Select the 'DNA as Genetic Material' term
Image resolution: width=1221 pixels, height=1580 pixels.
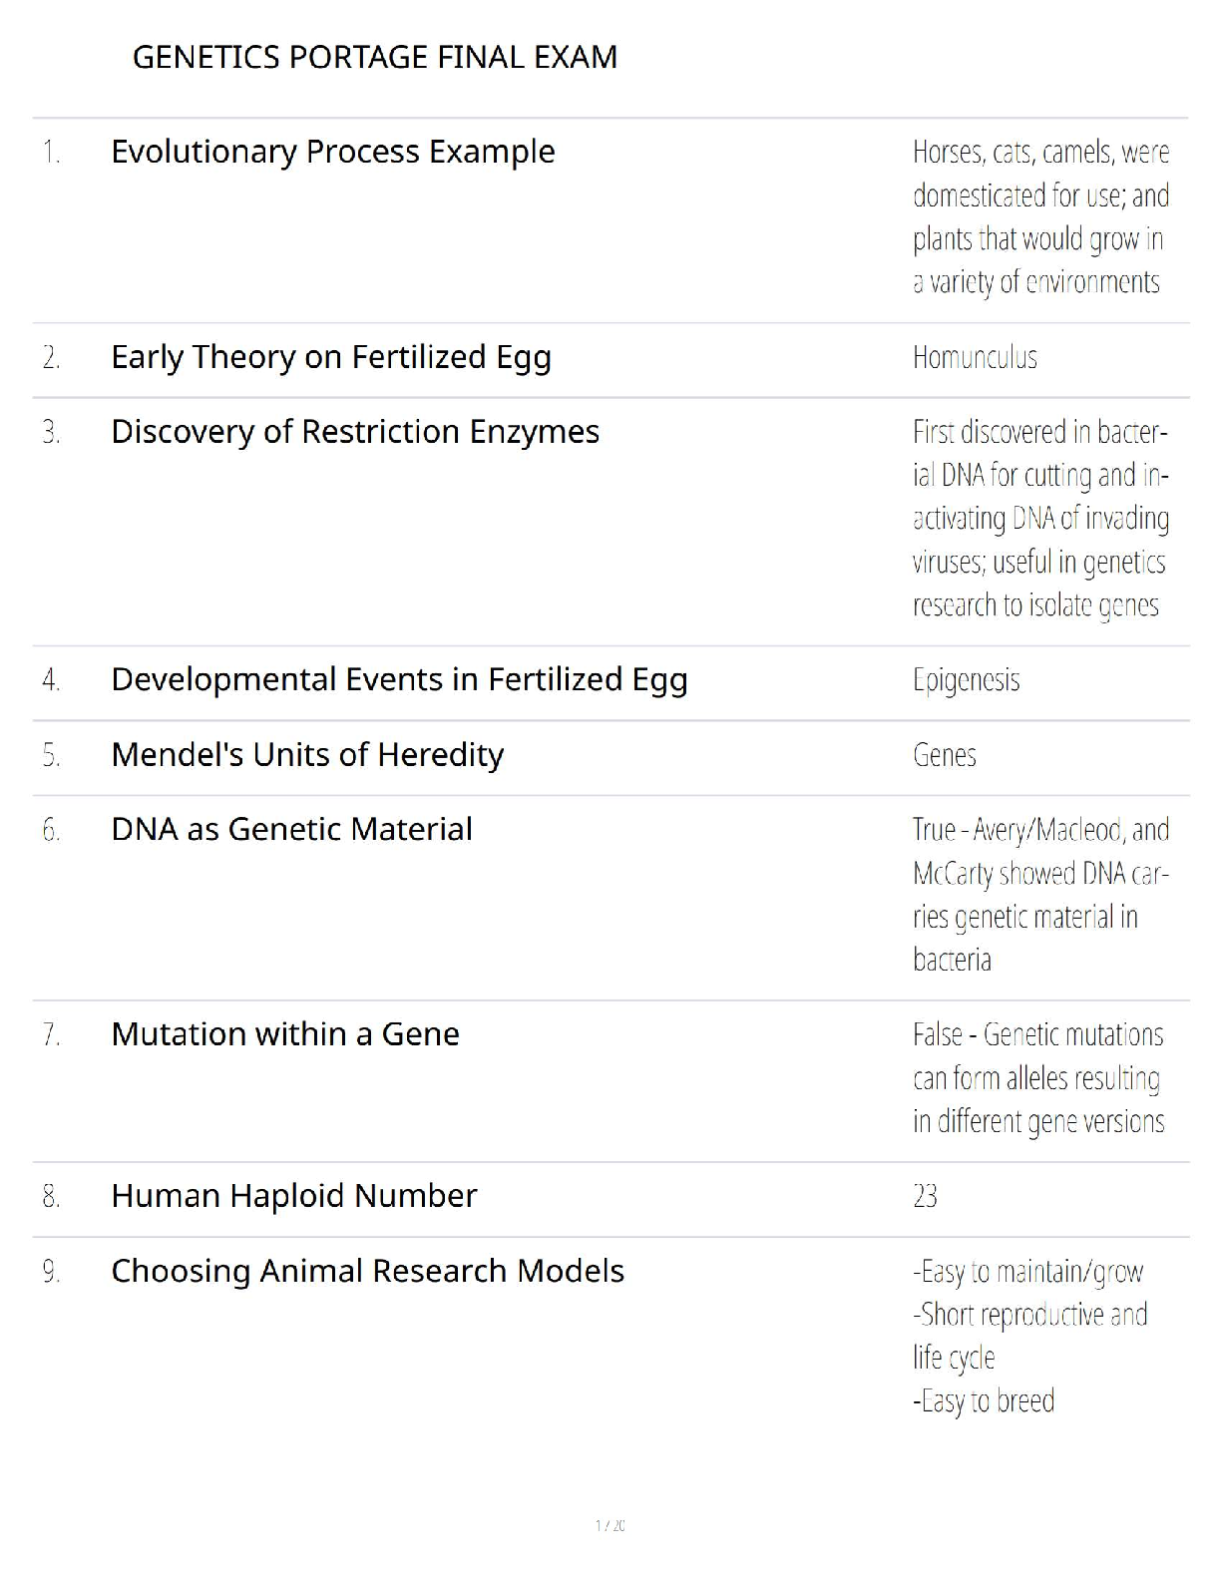click(x=291, y=829)
